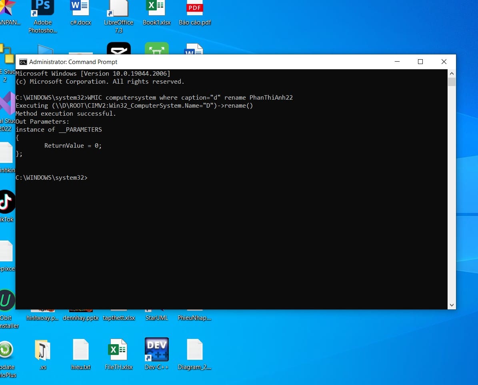This screenshot has height=385, width=478.
Task: Click the "Microsoft Windows [Version 10.0.19044.2006]" line
Action: point(93,74)
